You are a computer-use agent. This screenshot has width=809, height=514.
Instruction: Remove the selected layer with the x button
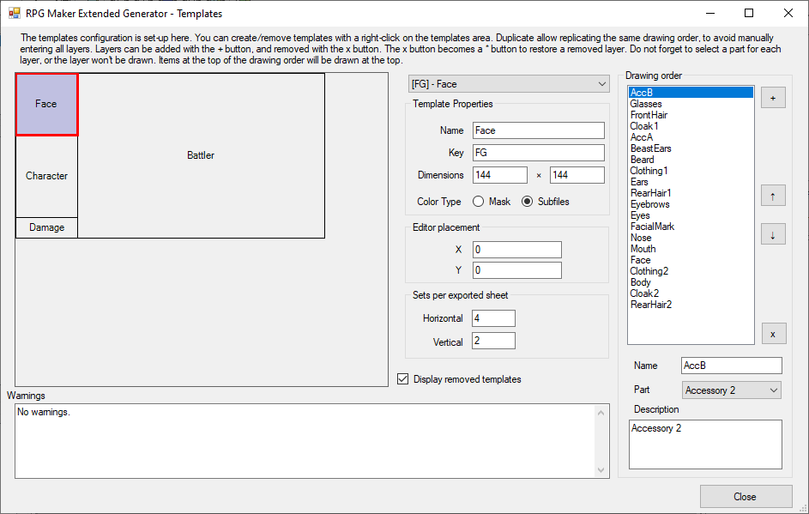pyautogui.click(x=772, y=333)
